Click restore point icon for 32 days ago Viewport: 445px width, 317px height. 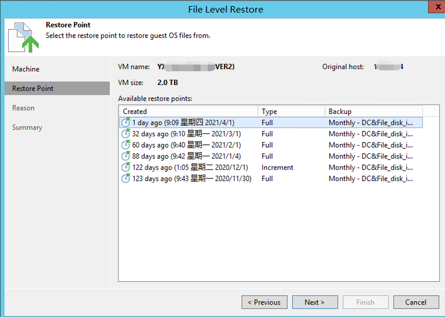click(126, 134)
